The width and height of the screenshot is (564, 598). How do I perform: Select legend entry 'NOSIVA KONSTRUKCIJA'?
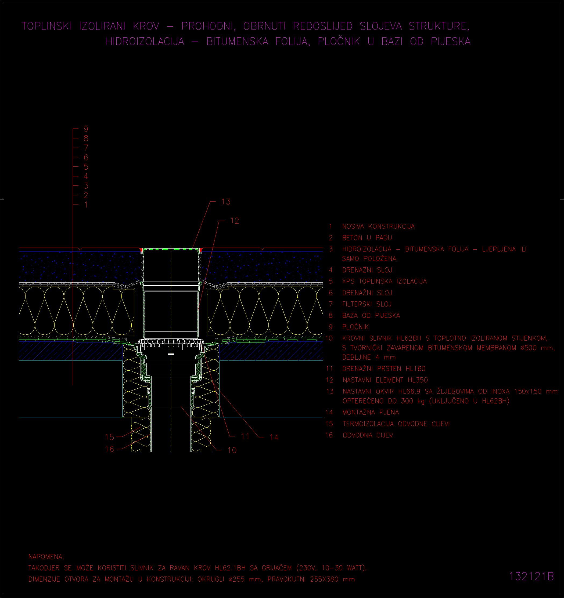click(378, 226)
